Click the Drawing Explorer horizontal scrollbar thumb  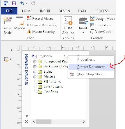point(44,122)
